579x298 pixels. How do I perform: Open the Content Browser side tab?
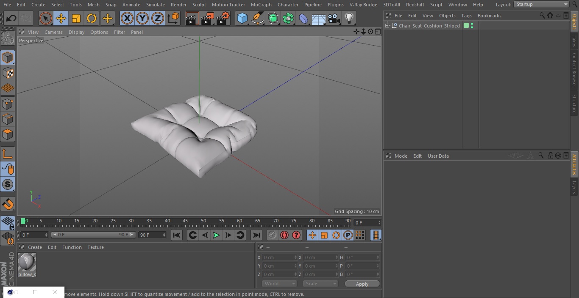(574, 70)
